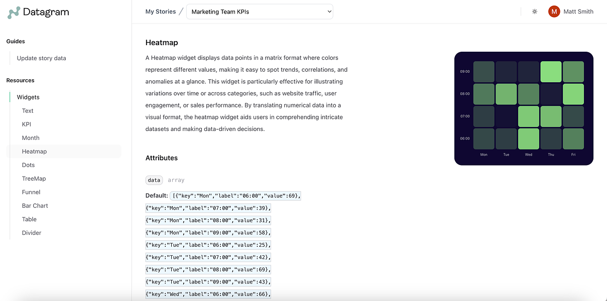Open the Table widget page

(29, 219)
